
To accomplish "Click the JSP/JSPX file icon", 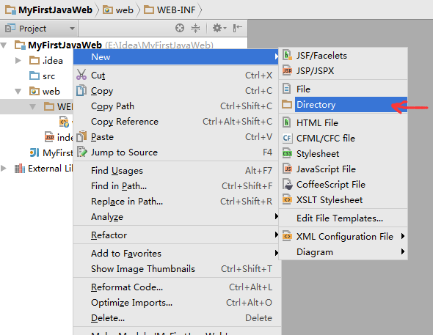I will click(x=287, y=70).
